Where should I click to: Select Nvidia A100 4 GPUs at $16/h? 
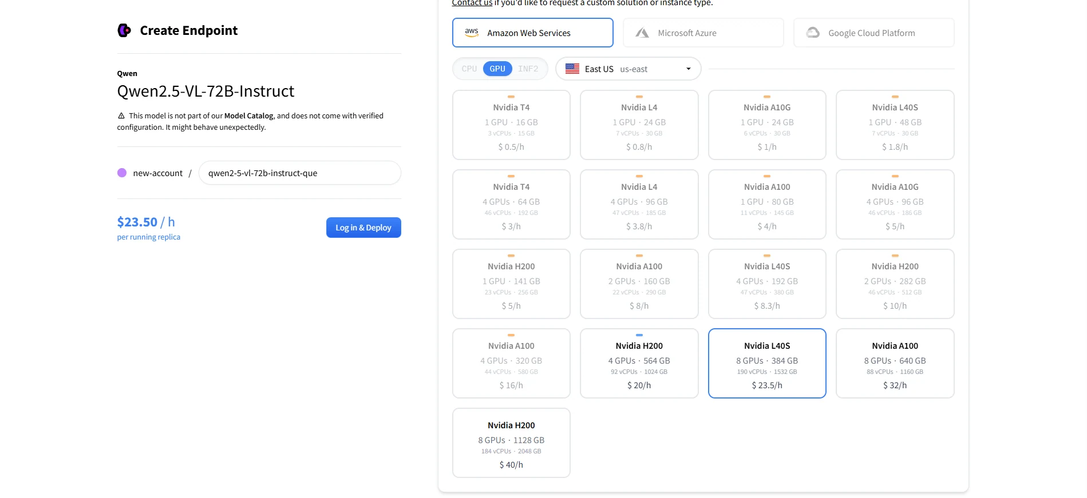[511, 363]
